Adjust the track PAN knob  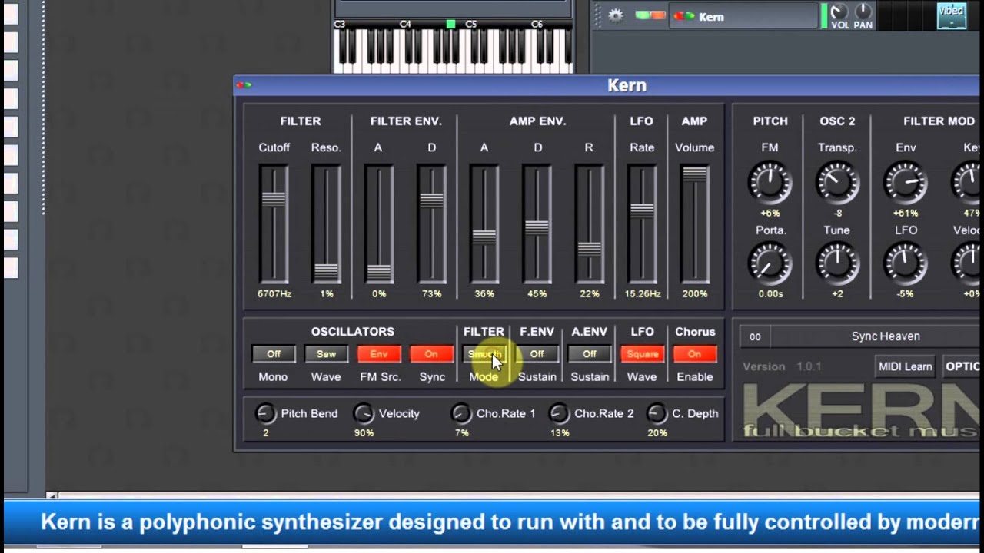(x=863, y=11)
